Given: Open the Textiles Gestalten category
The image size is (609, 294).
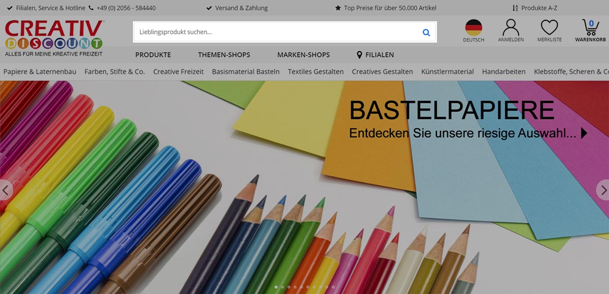Looking at the screenshot, I should 316,72.
